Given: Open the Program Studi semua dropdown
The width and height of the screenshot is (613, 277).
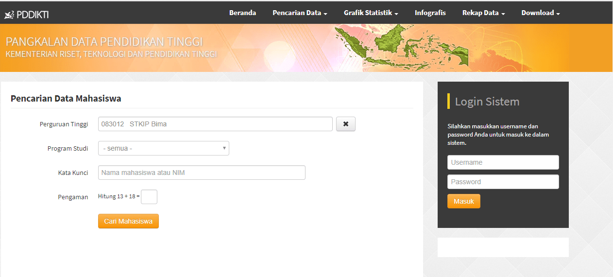Looking at the screenshot, I should [164, 148].
